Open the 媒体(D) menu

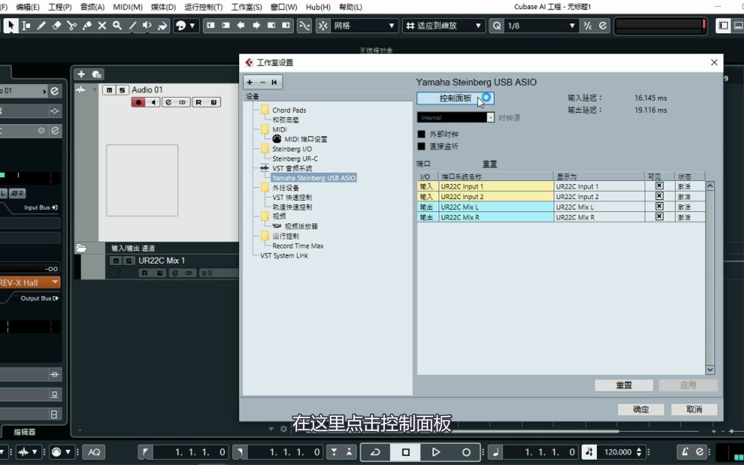163,7
